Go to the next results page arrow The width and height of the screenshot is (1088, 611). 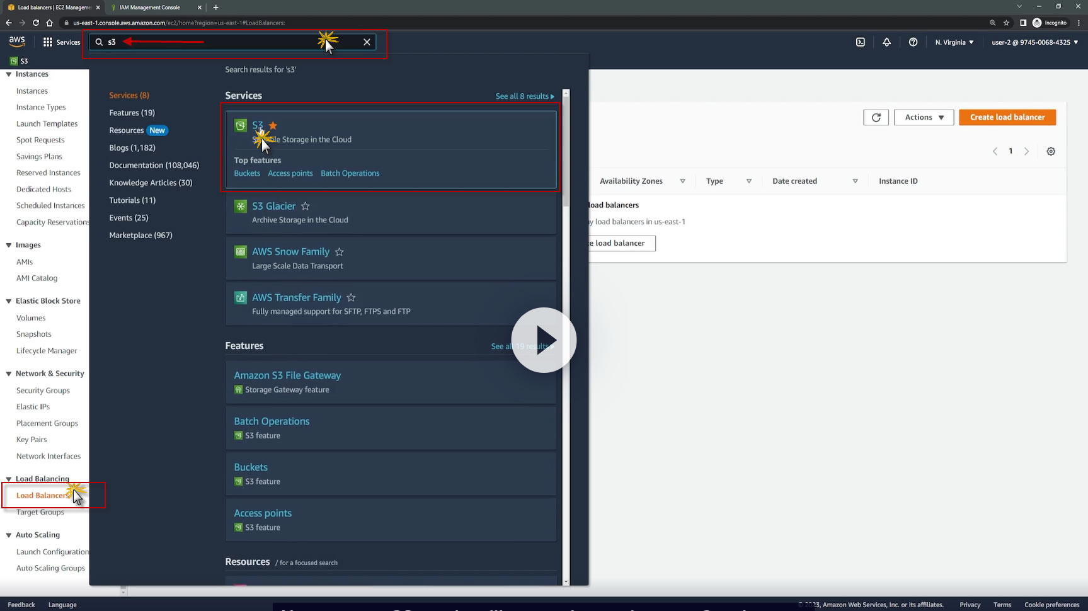click(x=1026, y=151)
